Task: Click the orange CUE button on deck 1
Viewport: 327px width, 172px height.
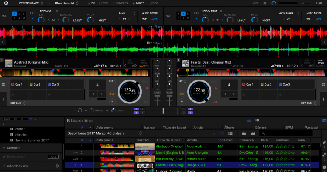Action: (x=112, y=94)
